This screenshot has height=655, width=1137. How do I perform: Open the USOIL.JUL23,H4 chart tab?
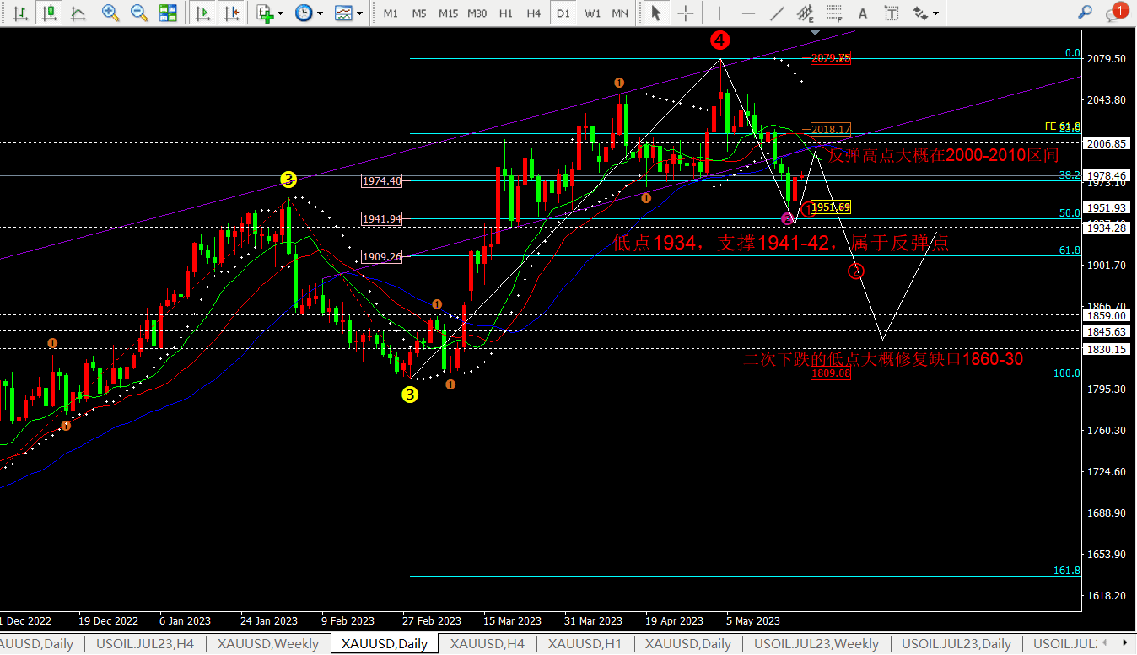[x=145, y=644]
